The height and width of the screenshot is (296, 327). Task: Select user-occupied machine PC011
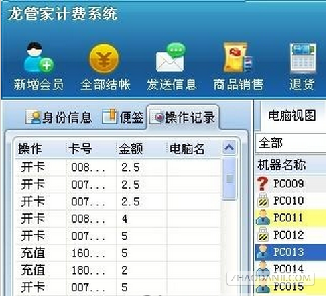coord(291,217)
